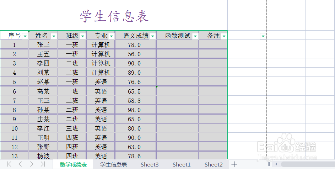Switch to the Sheet1 tab
This screenshot has height=169, width=335.
[182, 164]
